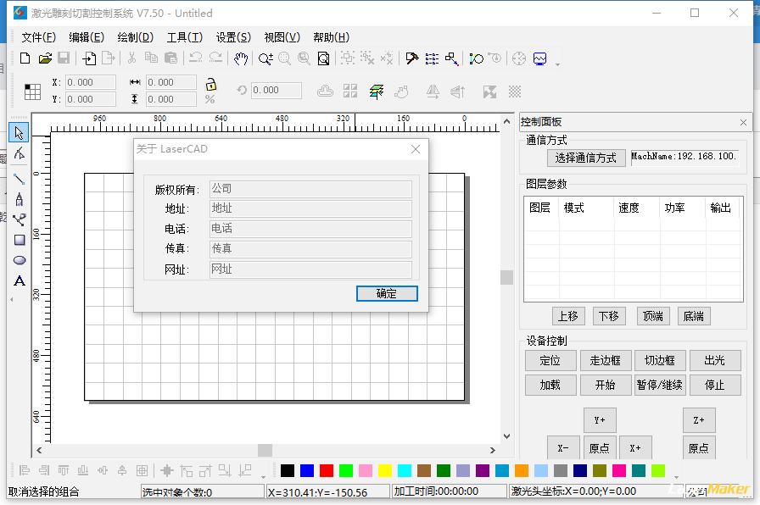Viewport: 760px width, 505px height.
Task: Click the monitor simulation icon
Action: tap(539, 58)
